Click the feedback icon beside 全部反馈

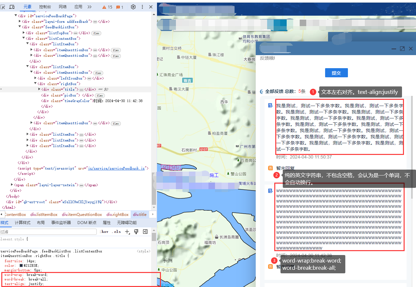coord(262,92)
